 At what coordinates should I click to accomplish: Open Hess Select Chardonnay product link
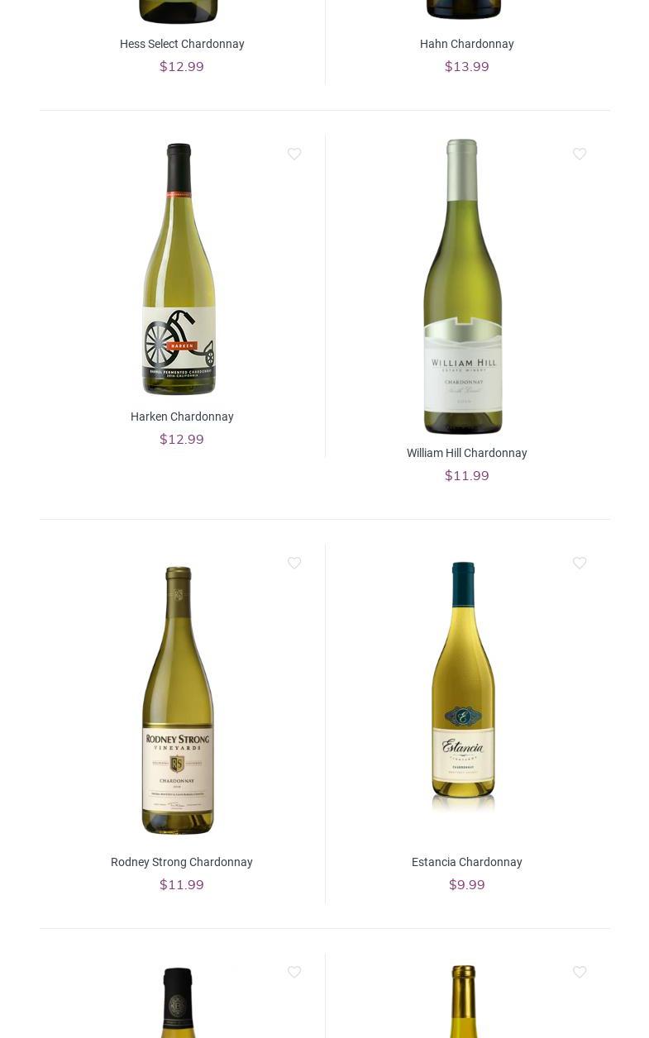click(x=182, y=44)
